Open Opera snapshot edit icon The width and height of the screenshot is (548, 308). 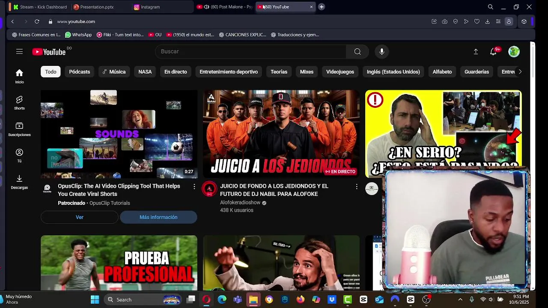[x=434, y=21]
